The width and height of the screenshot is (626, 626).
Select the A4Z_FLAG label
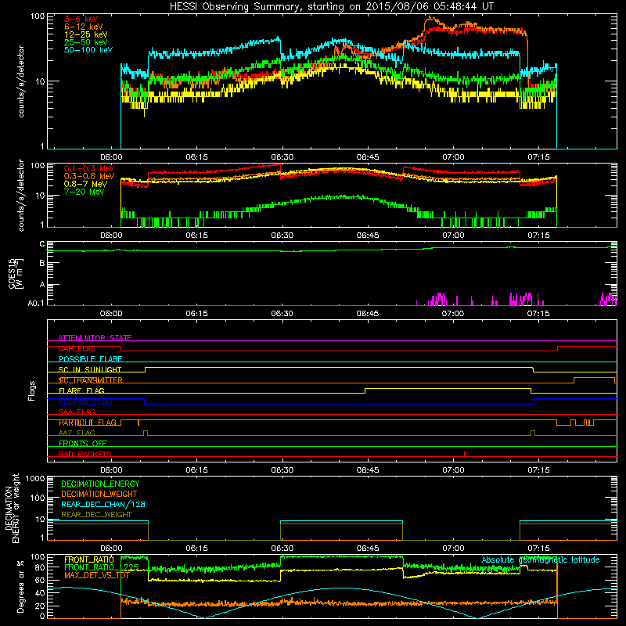pos(77,434)
